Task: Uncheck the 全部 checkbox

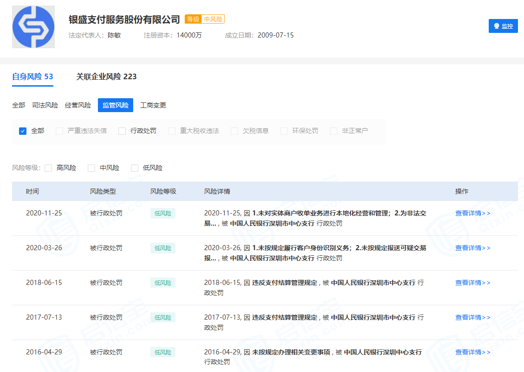Action: 23,131
